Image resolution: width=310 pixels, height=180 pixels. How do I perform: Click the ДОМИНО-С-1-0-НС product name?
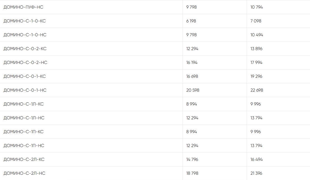tap(25, 35)
